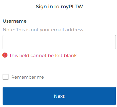Click the red error exclamation icon

(5, 55)
